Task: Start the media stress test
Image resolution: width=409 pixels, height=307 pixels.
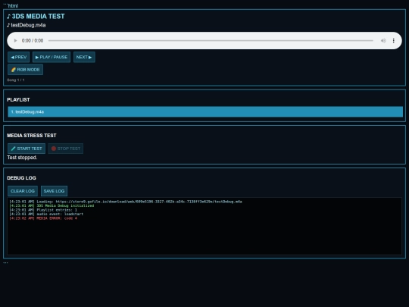Action: 27,149
